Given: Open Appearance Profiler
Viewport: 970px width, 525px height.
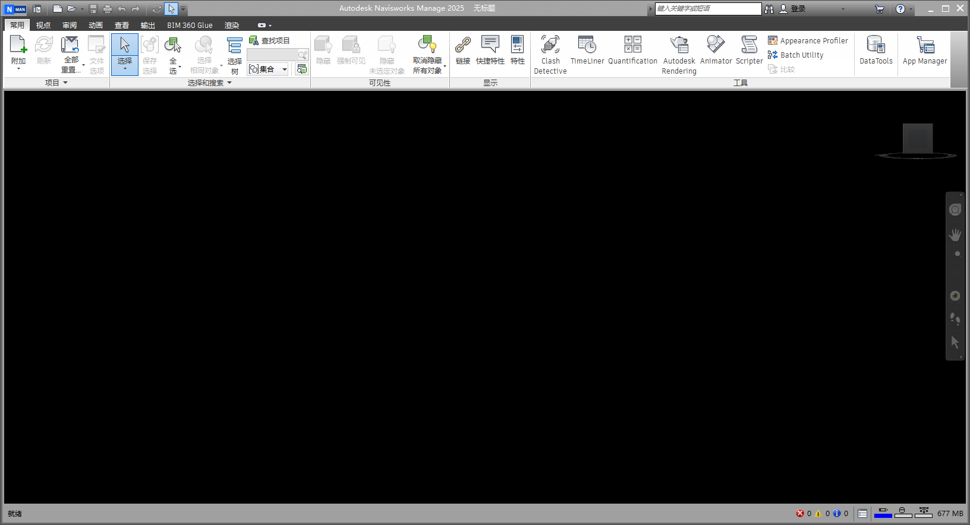Looking at the screenshot, I should 808,40.
